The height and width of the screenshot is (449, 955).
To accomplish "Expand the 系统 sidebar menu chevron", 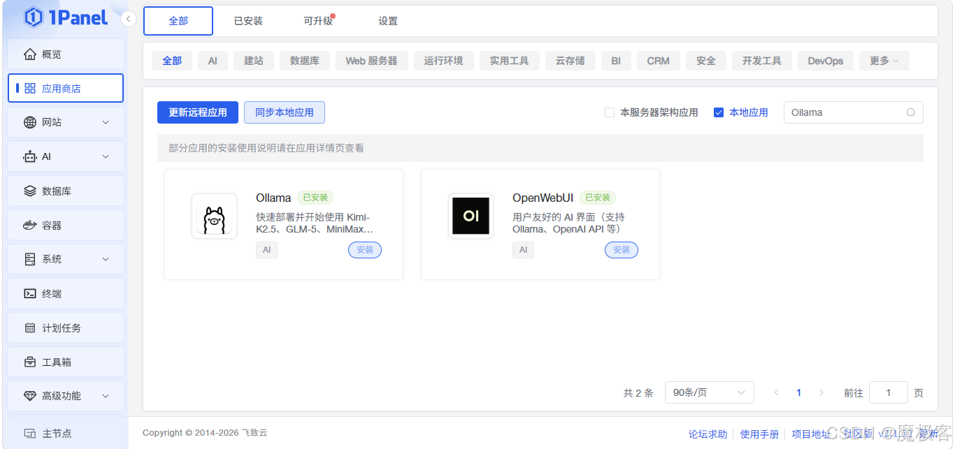I will [106, 259].
